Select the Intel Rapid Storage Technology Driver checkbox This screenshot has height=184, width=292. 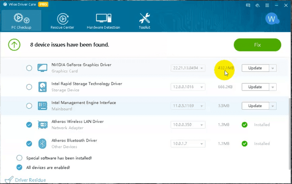click(x=29, y=87)
